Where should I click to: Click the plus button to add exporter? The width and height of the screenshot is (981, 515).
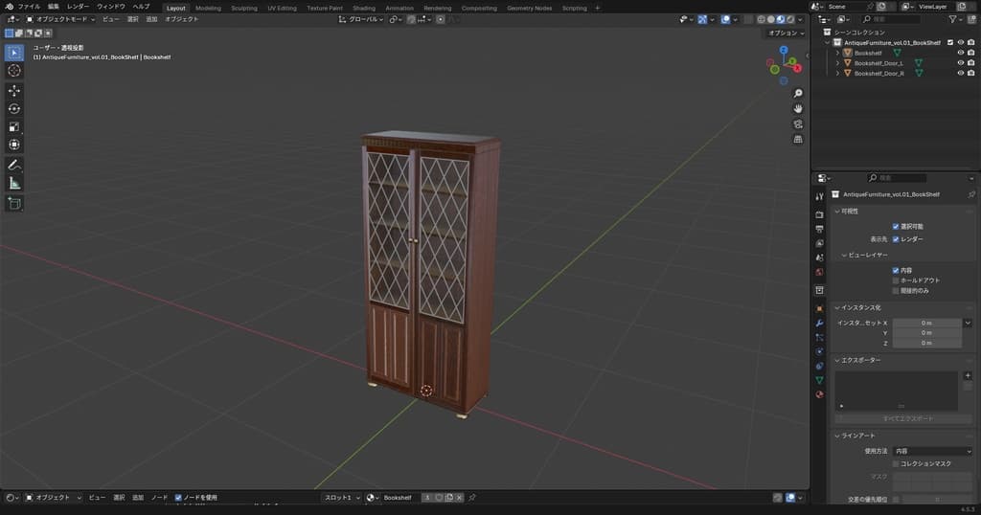point(968,375)
